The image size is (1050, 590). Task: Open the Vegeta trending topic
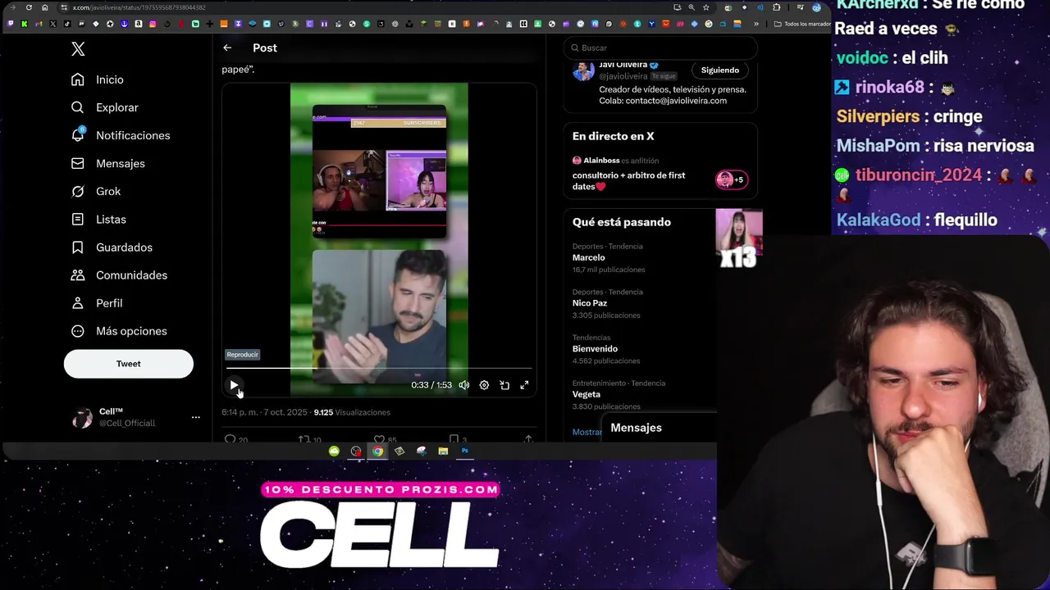click(587, 394)
